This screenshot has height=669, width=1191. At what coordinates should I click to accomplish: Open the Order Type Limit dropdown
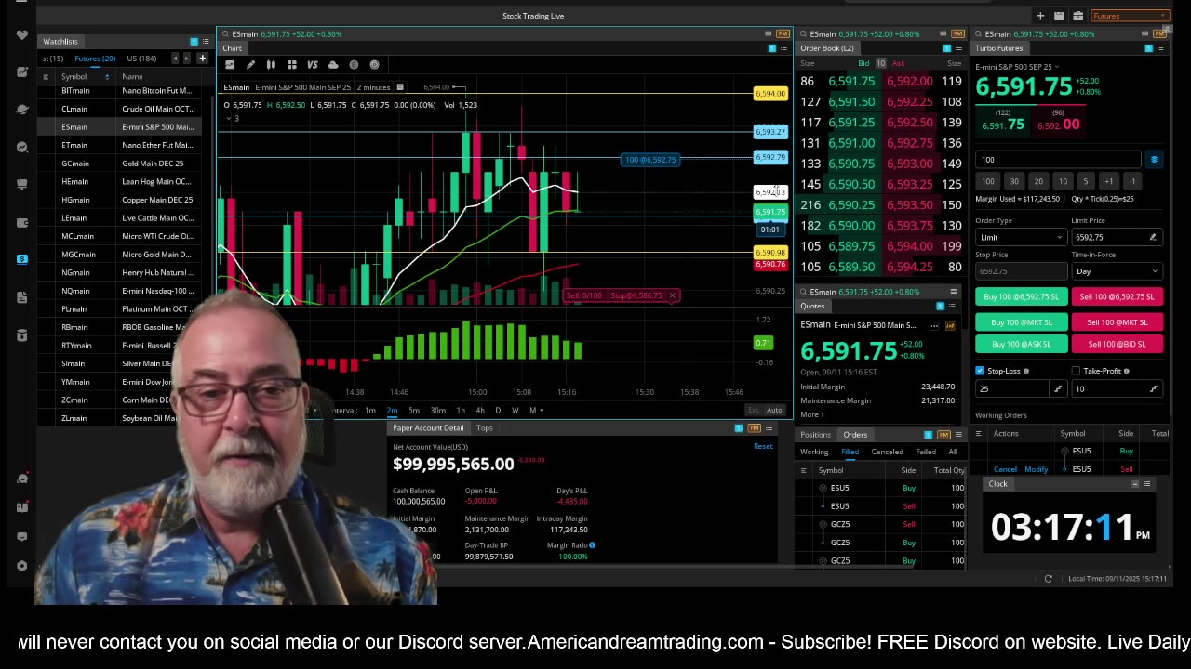point(1020,238)
